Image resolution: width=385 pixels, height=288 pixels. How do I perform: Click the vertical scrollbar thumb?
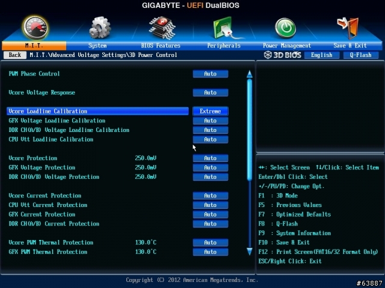pos(250,130)
